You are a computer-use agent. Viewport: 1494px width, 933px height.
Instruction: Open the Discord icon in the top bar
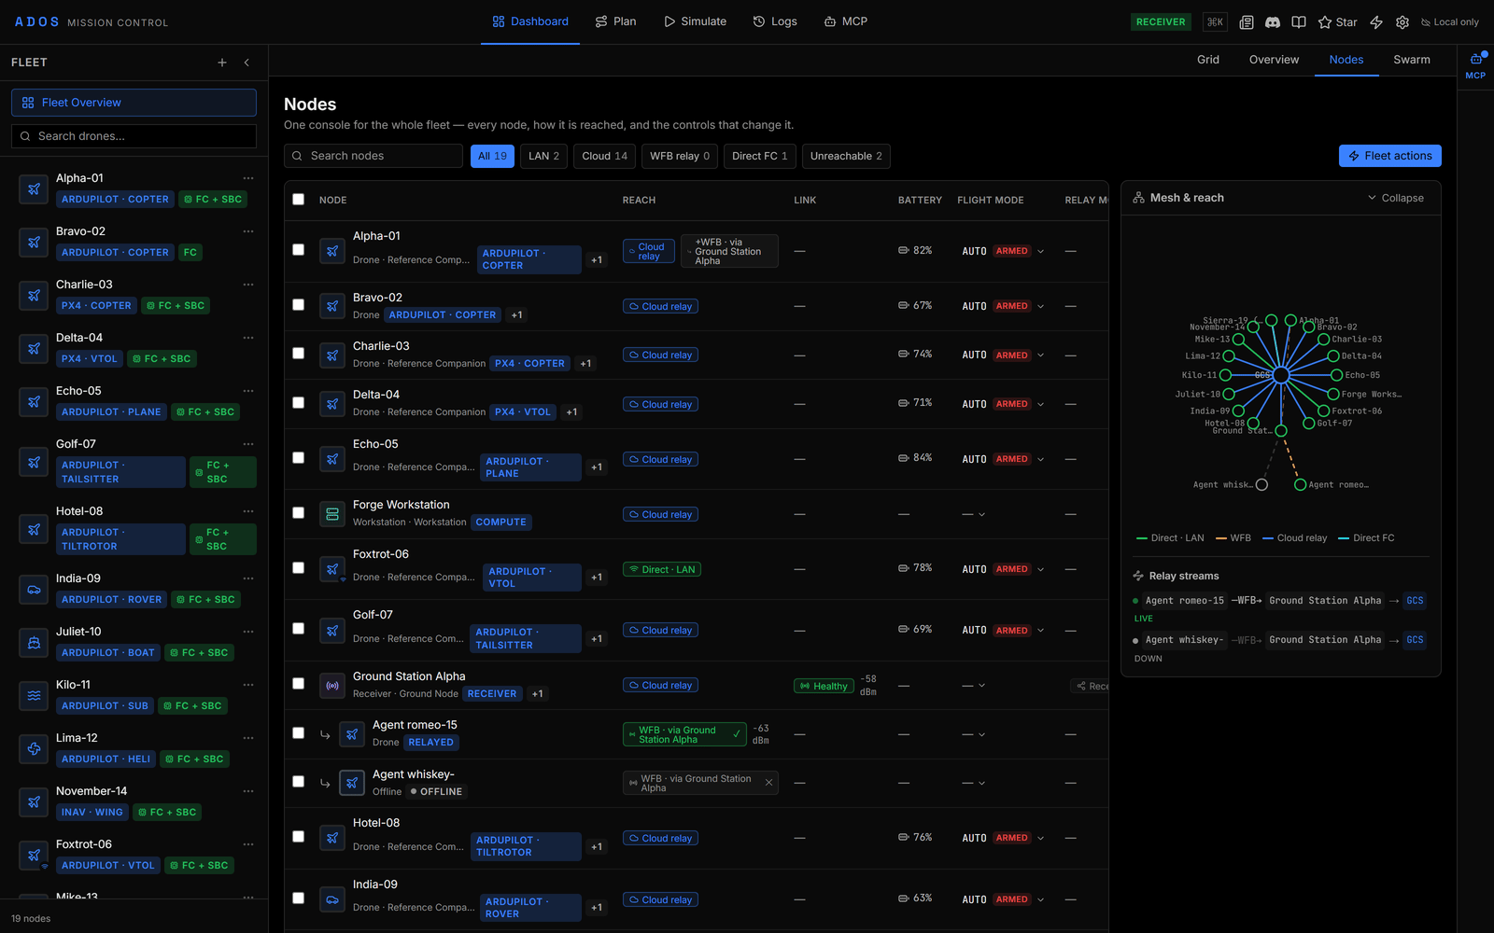(x=1273, y=22)
